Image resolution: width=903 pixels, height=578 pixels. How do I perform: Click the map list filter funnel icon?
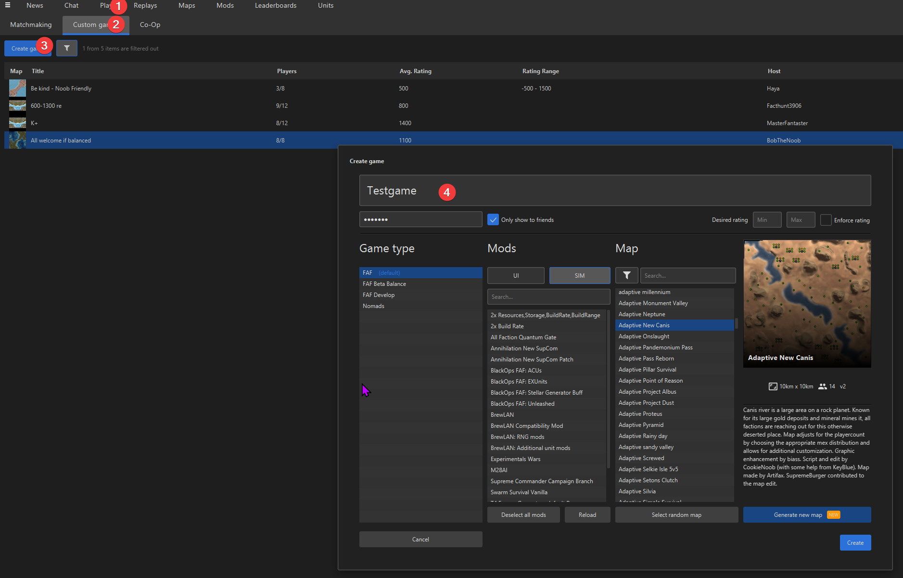tap(626, 275)
